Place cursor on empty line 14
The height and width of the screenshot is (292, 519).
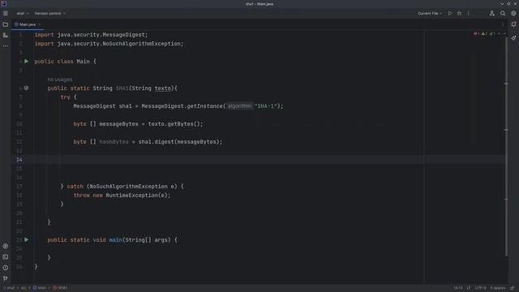click(x=265, y=160)
